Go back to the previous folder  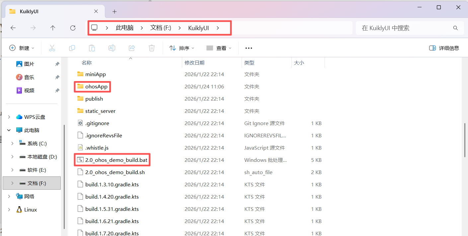click(x=13, y=28)
